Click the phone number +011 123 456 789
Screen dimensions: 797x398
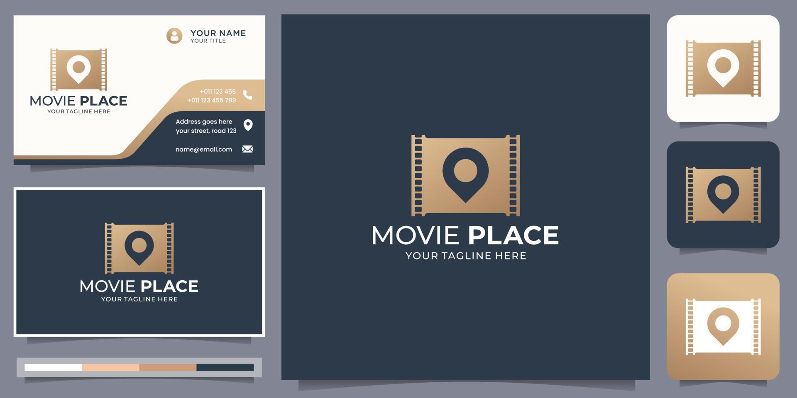(211, 100)
